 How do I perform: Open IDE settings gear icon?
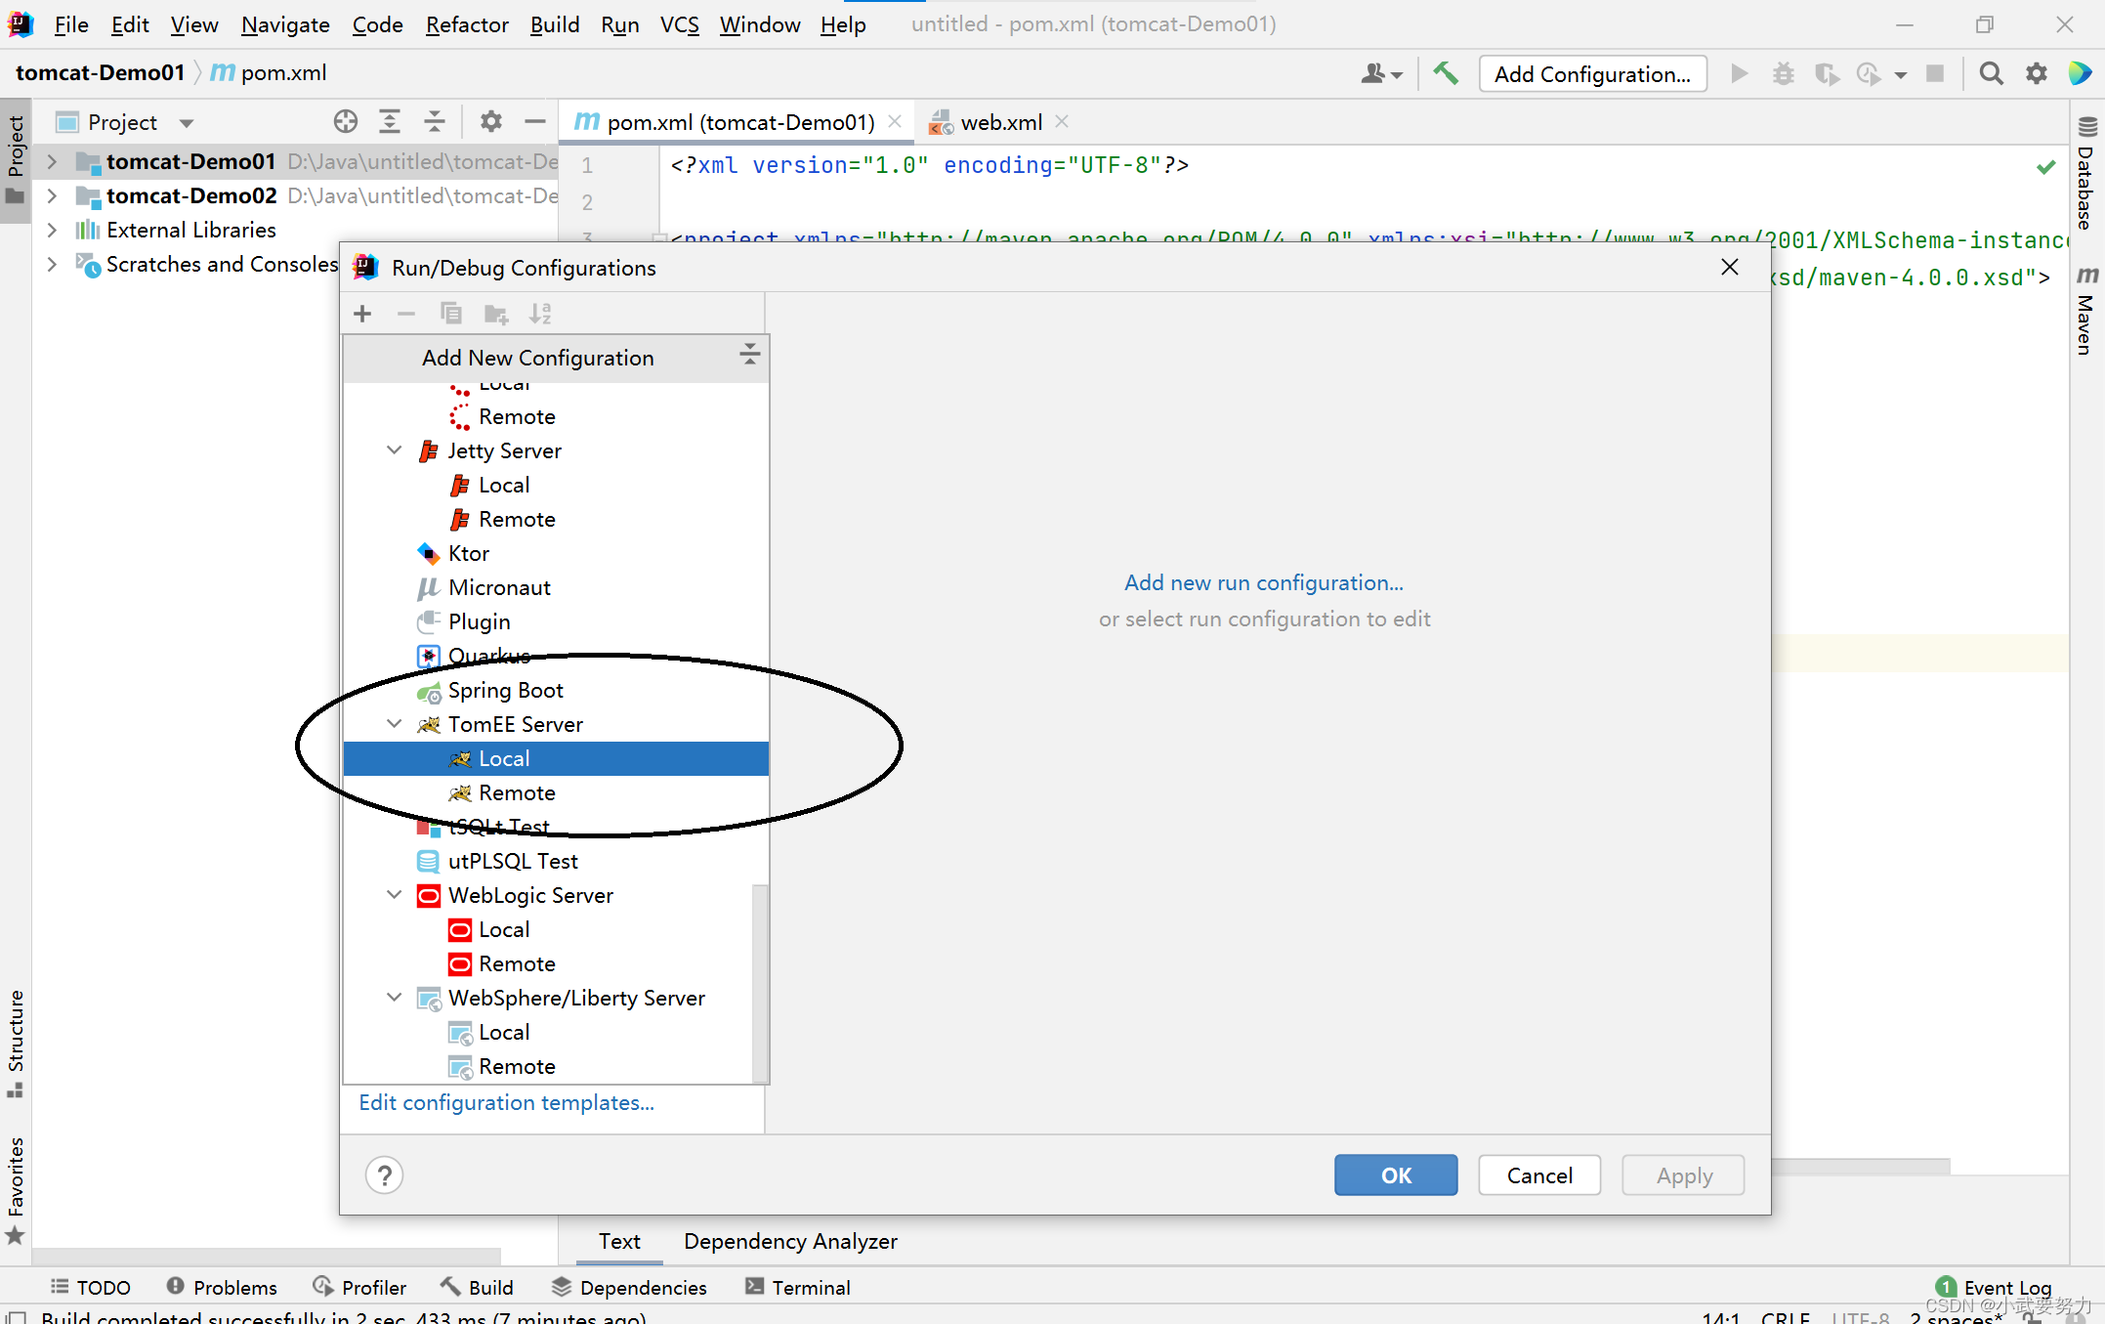point(2037,73)
